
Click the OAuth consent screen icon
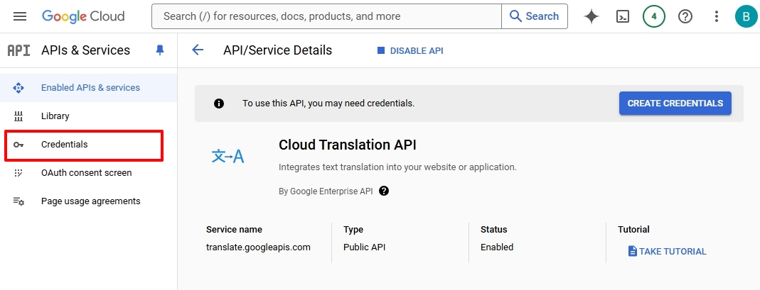[18, 172]
